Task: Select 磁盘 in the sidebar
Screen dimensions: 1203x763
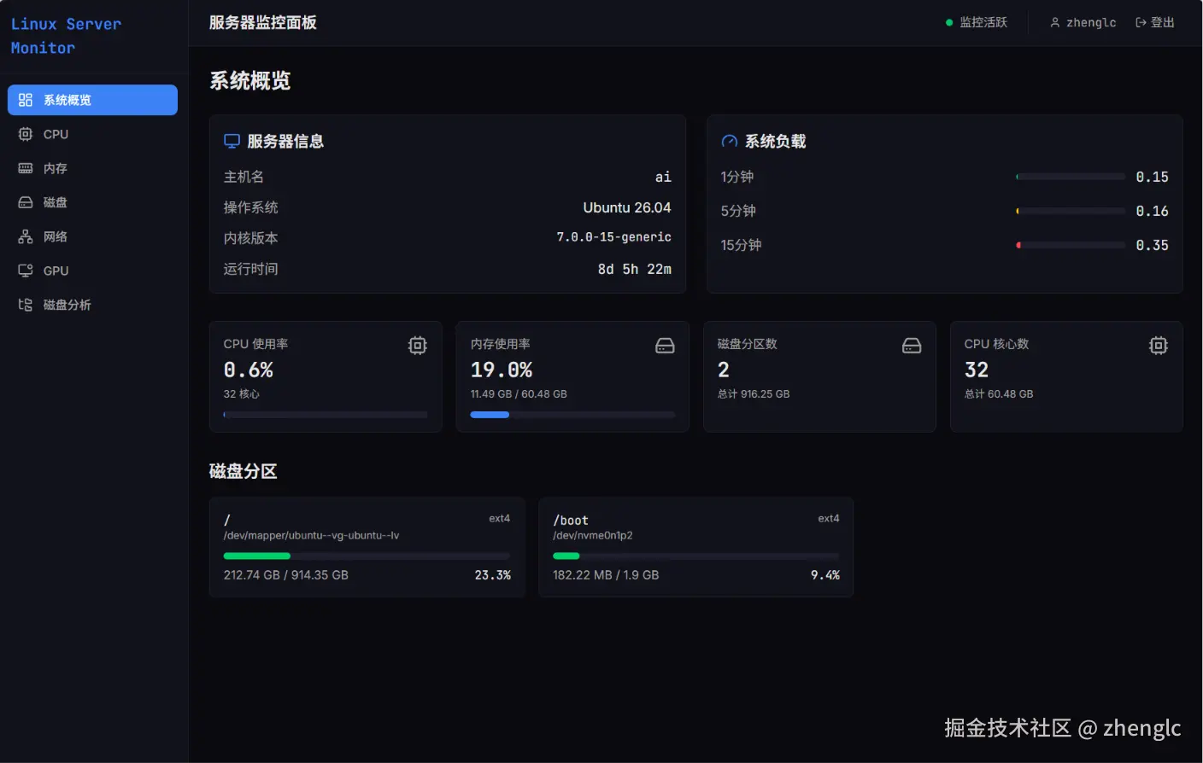Action: tap(92, 202)
